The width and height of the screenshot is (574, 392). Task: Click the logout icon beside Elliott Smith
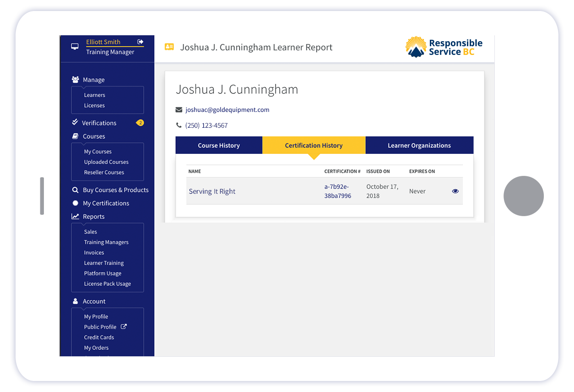click(140, 42)
